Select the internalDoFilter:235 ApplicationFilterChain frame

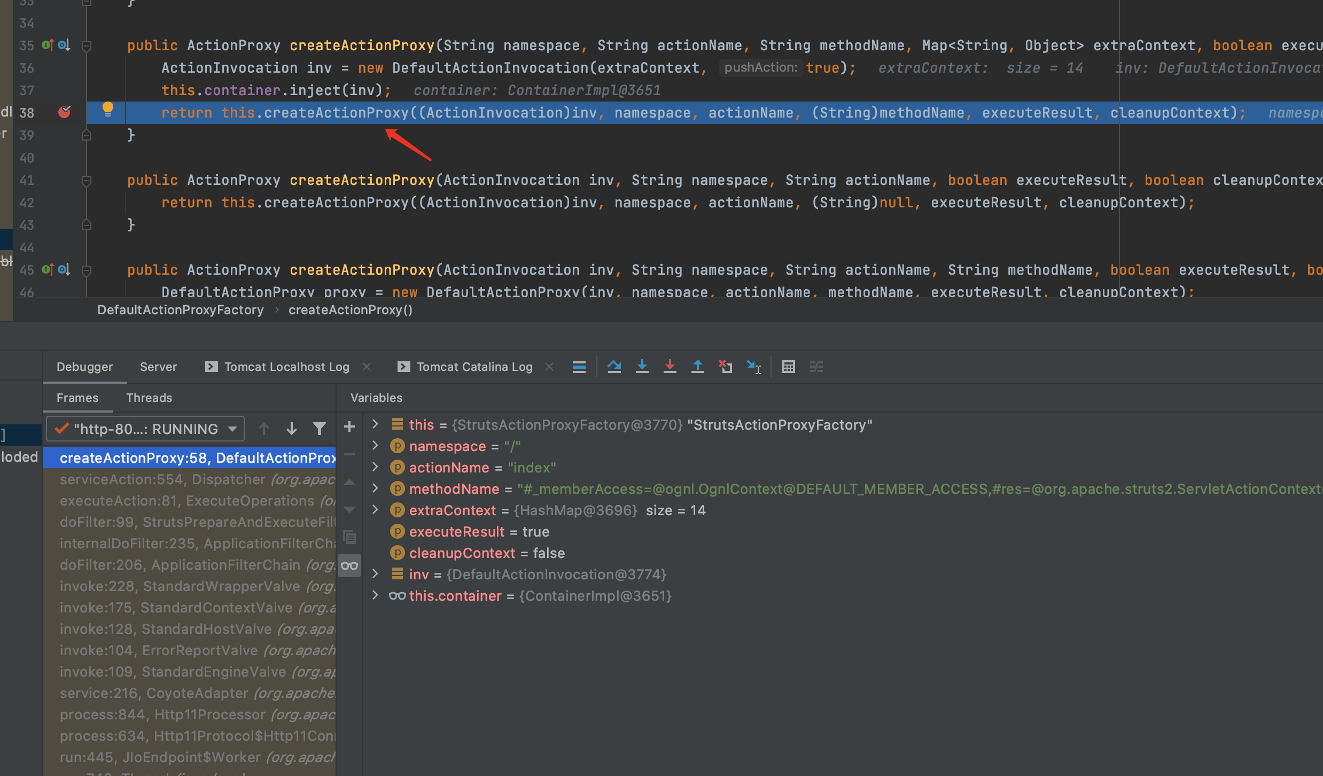tap(189, 543)
